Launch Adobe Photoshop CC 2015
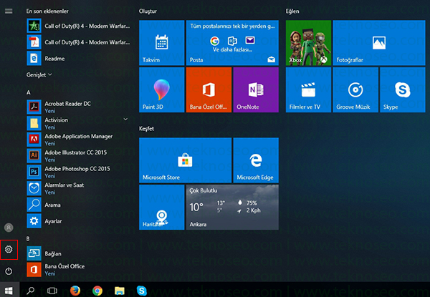430x297 pixels. pos(78,172)
